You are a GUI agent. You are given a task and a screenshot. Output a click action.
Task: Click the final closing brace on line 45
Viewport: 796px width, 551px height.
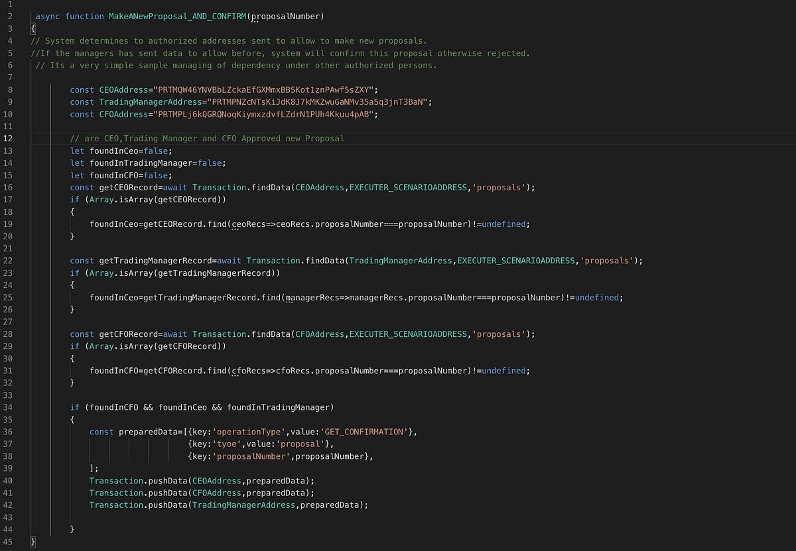coord(33,542)
